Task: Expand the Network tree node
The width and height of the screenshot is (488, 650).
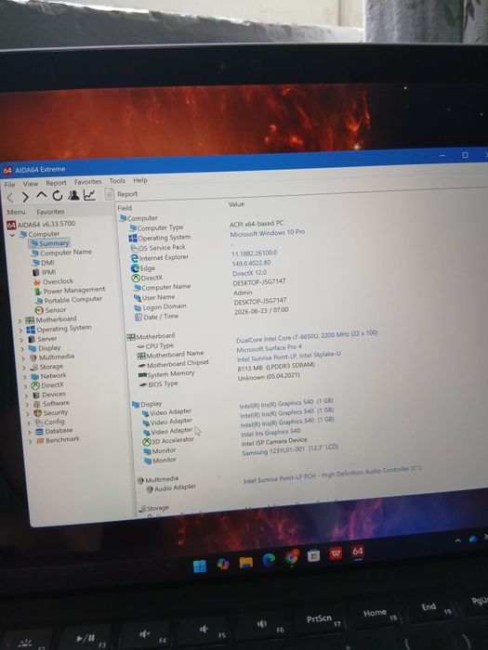Action: coord(25,377)
